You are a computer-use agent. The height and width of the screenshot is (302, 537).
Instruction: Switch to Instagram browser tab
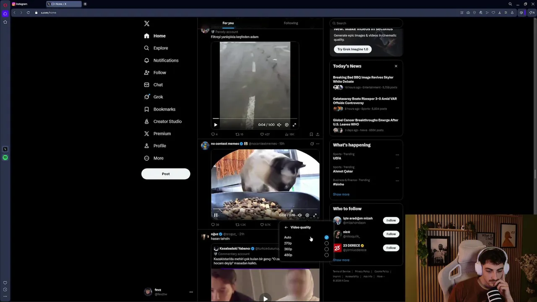[27, 4]
